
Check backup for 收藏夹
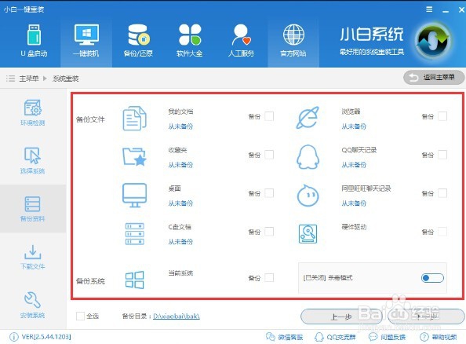pos(269,155)
